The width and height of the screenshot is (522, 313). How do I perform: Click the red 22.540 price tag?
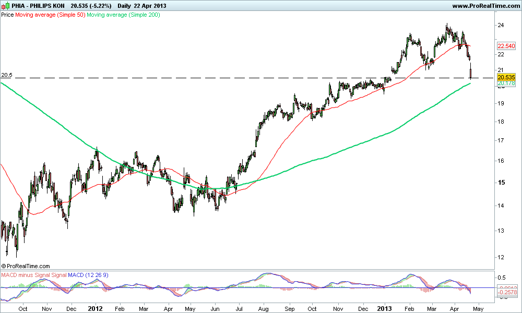pyautogui.click(x=506, y=46)
